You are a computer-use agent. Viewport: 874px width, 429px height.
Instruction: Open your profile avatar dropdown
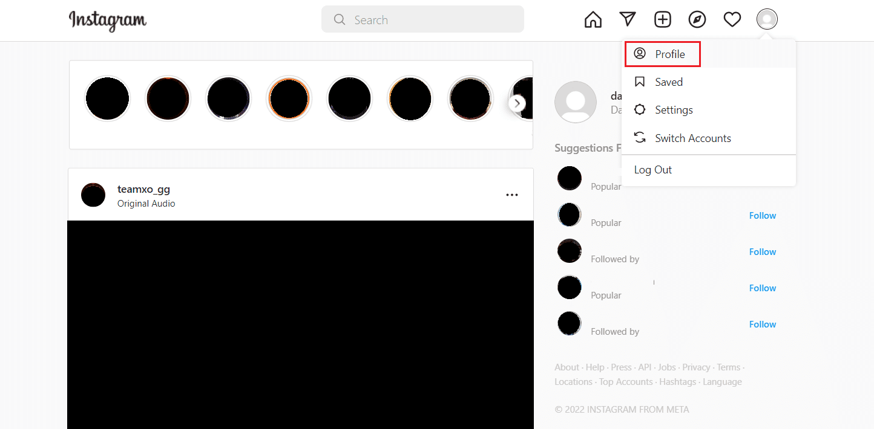[x=767, y=19]
